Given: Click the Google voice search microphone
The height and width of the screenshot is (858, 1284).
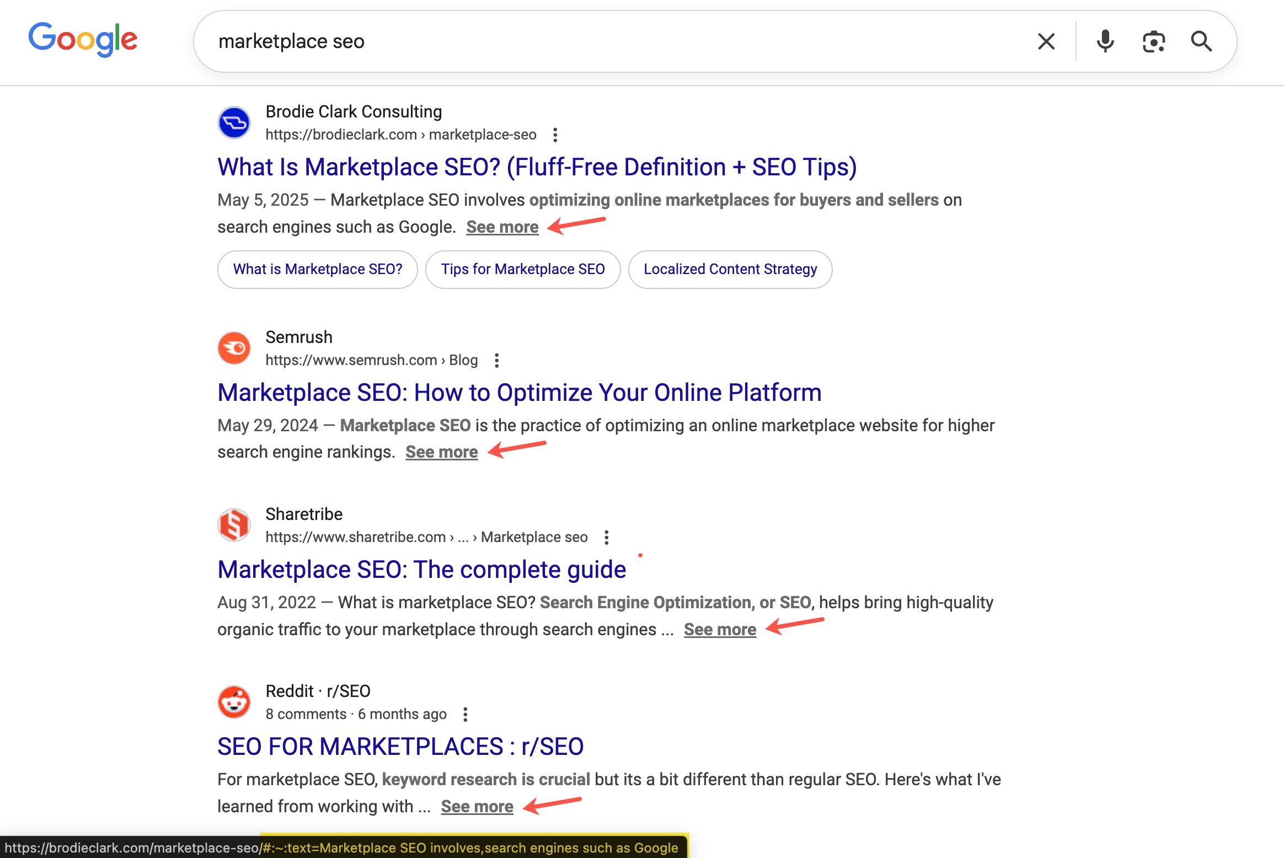Looking at the screenshot, I should click(x=1105, y=41).
